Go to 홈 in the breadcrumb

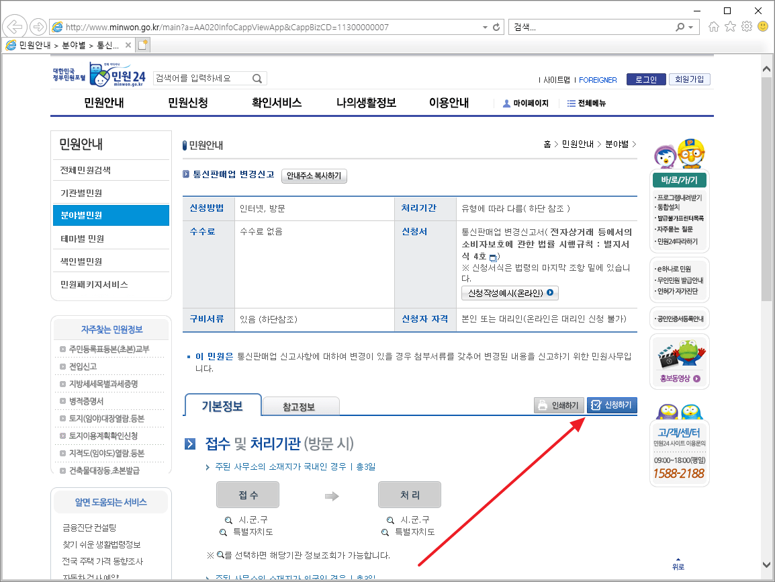click(x=547, y=144)
